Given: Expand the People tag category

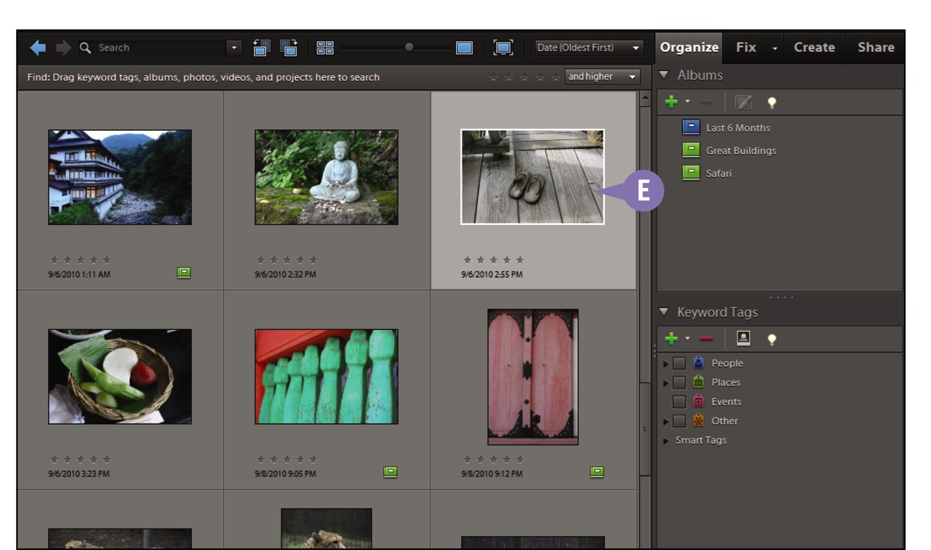Looking at the screenshot, I should coord(666,363).
